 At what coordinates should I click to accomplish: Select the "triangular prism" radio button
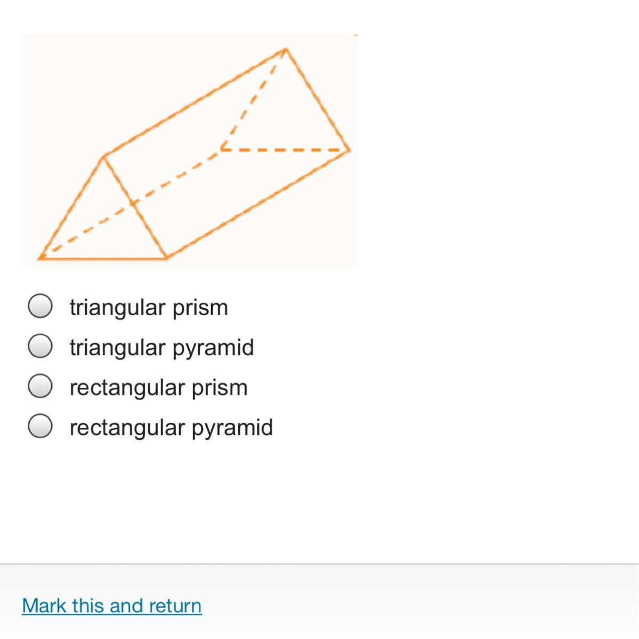click(40, 306)
